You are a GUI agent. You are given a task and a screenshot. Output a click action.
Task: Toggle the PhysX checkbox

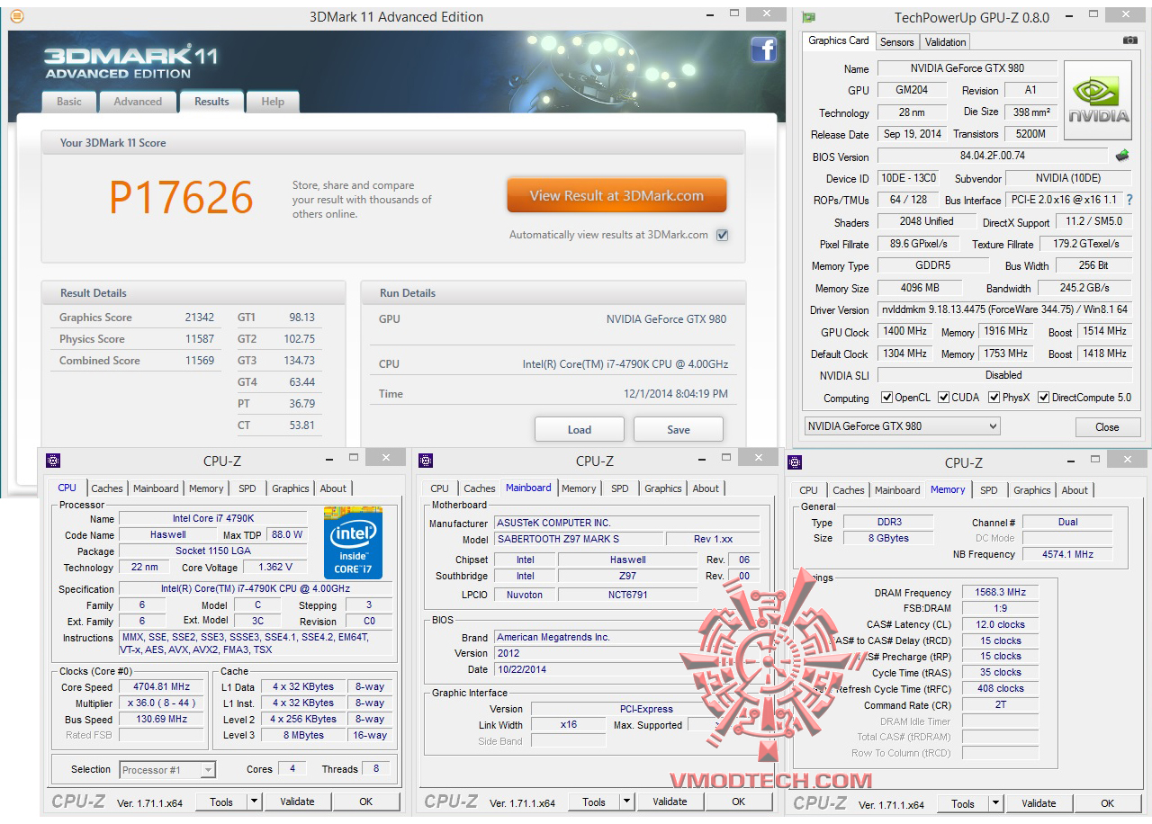[994, 397]
